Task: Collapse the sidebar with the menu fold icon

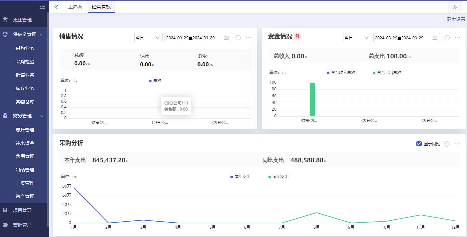Action: pyautogui.click(x=42, y=7)
